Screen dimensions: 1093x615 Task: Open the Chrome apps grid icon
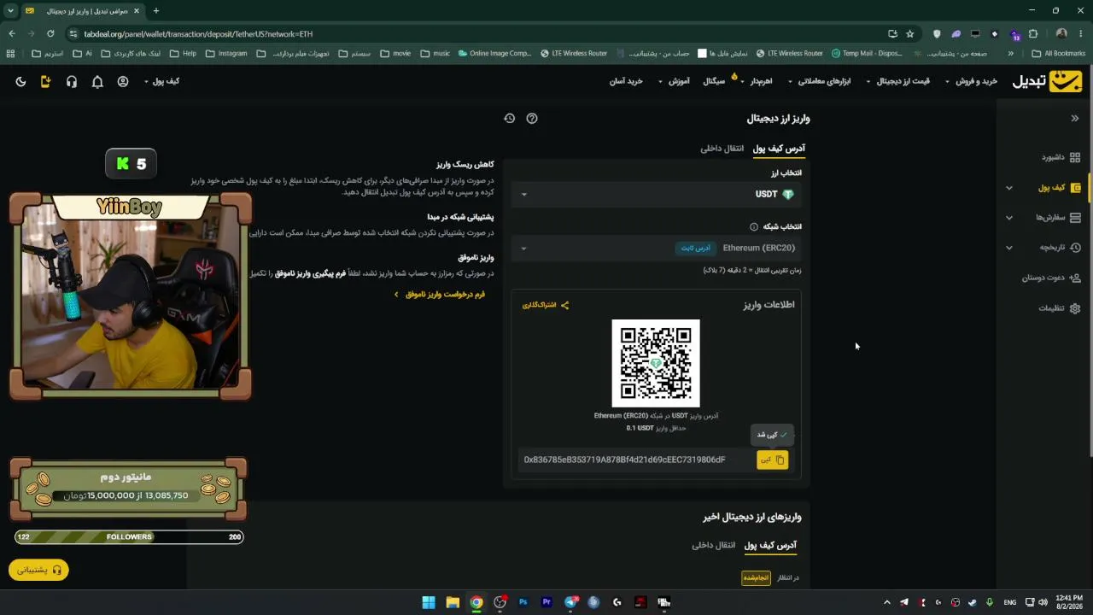coord(10,54)
